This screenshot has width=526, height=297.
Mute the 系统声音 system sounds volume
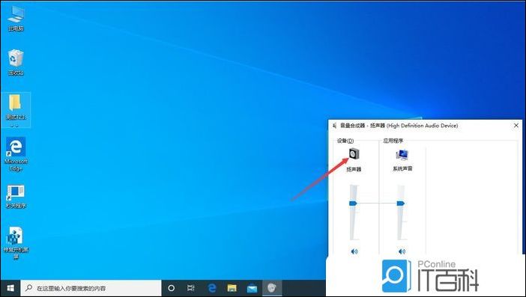[402, 251]
